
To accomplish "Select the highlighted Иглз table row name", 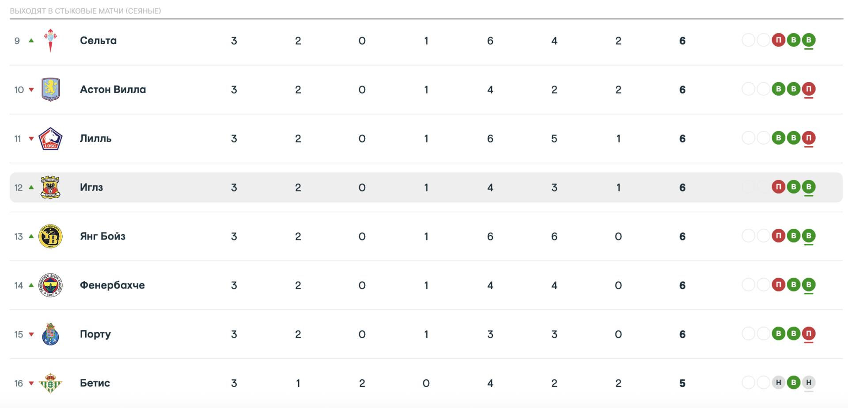I will click(91, 187).
